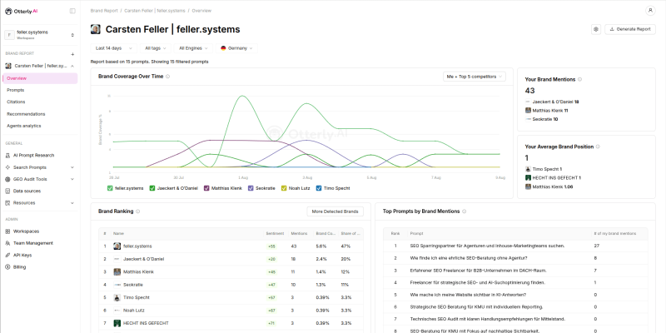Image resolution: width=666 pixels, height=333 pixels.
Task: Click feller.systems avatar in ranking table
Action: 117,246
